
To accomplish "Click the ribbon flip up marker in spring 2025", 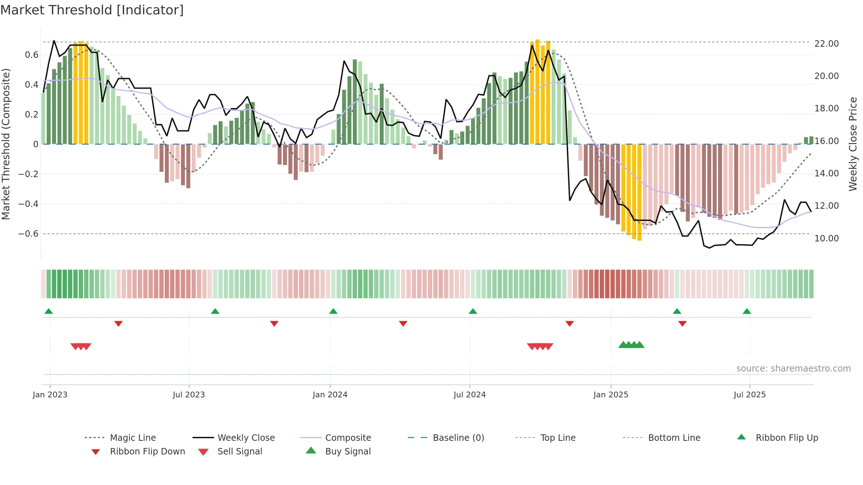I will click(x=677, y=311).
